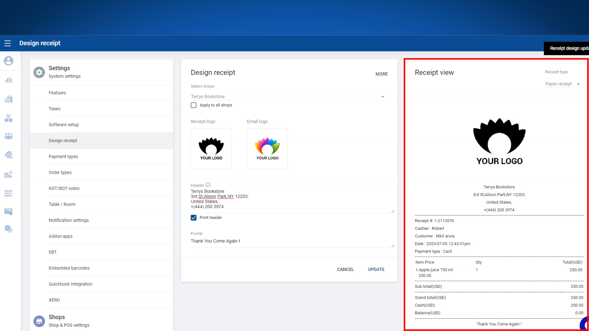The width and height of the screenshot is (589, 331).
Task: Open the shopping bag sales icon
Action: [x=9, y=99]
